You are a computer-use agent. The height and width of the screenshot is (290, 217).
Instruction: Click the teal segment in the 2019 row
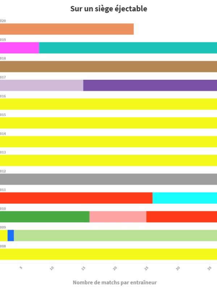tap(128, 48)
